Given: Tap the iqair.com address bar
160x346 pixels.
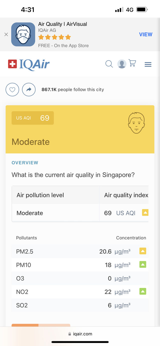Looking at the screenshot, I should coord(80,334).
